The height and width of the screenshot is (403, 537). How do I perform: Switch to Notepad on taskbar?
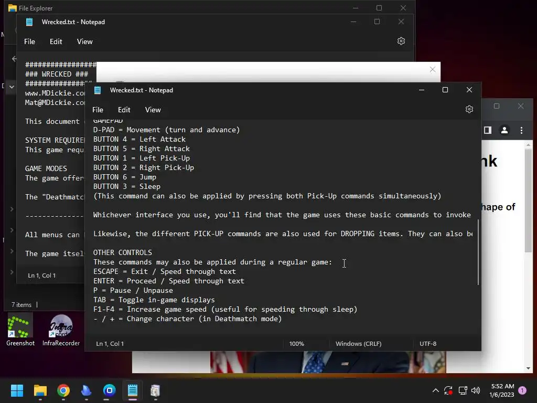(x=133, y=390)
